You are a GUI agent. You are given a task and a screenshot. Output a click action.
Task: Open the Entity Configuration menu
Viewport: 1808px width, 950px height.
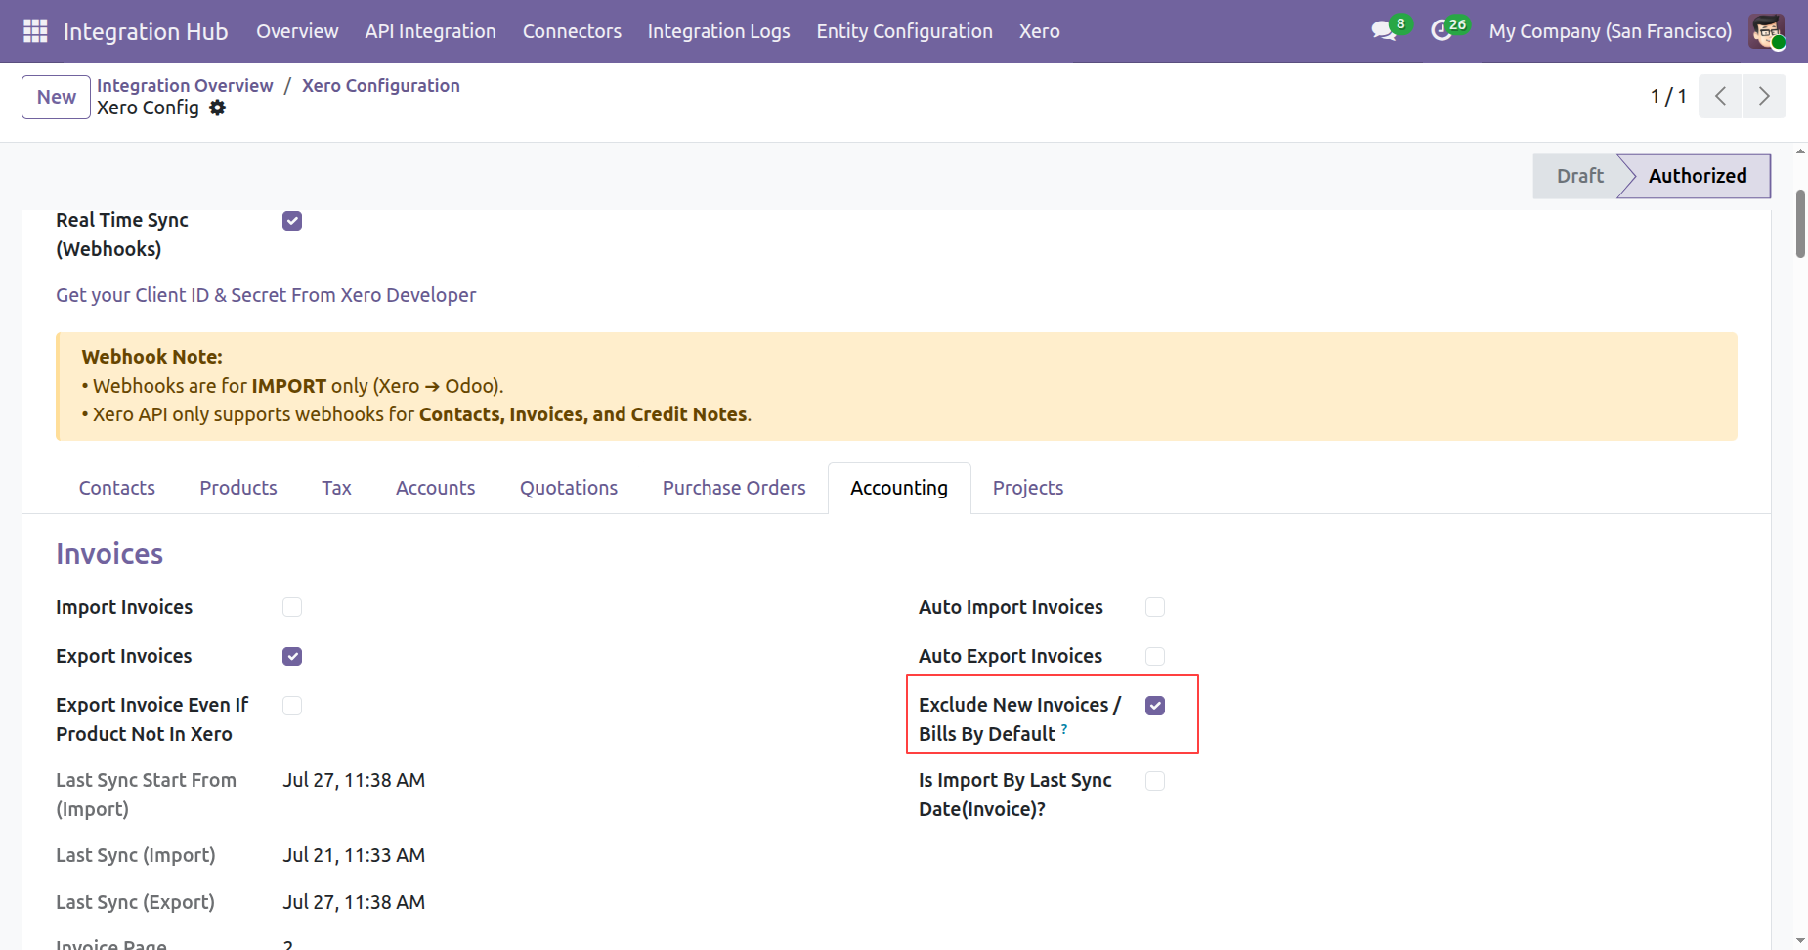coord(904,31)
